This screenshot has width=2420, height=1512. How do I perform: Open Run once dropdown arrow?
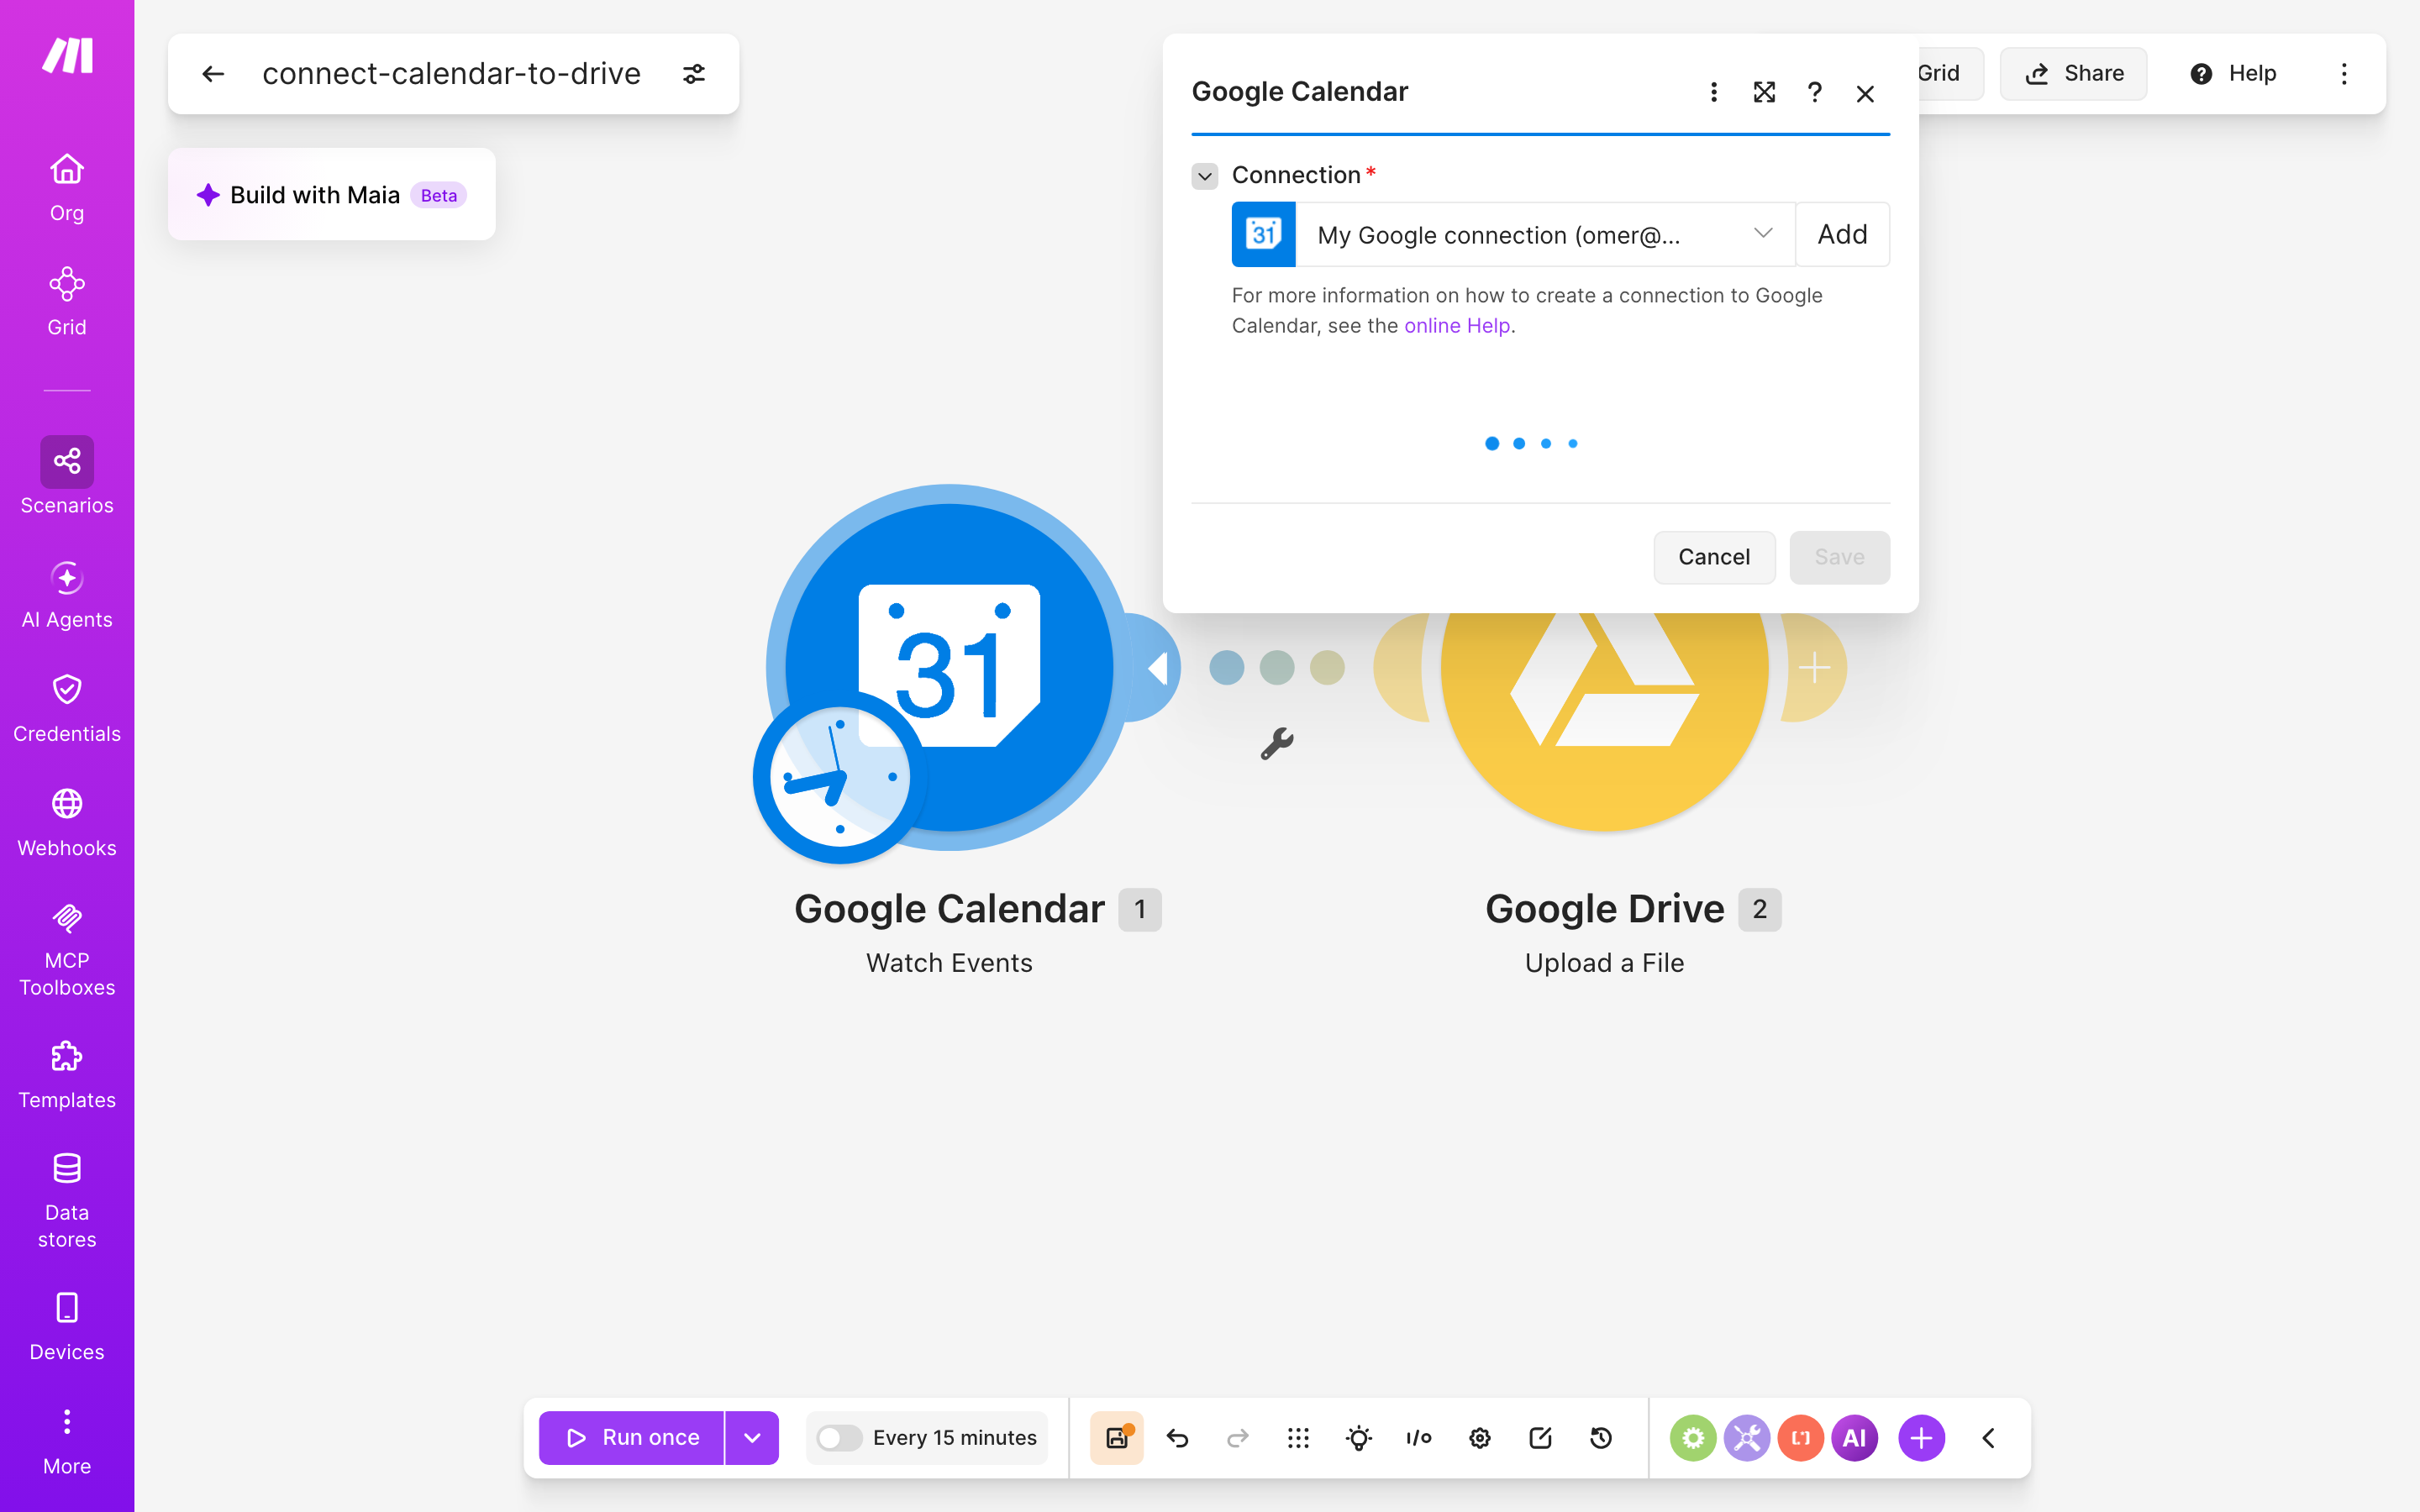coord(752,1437)
